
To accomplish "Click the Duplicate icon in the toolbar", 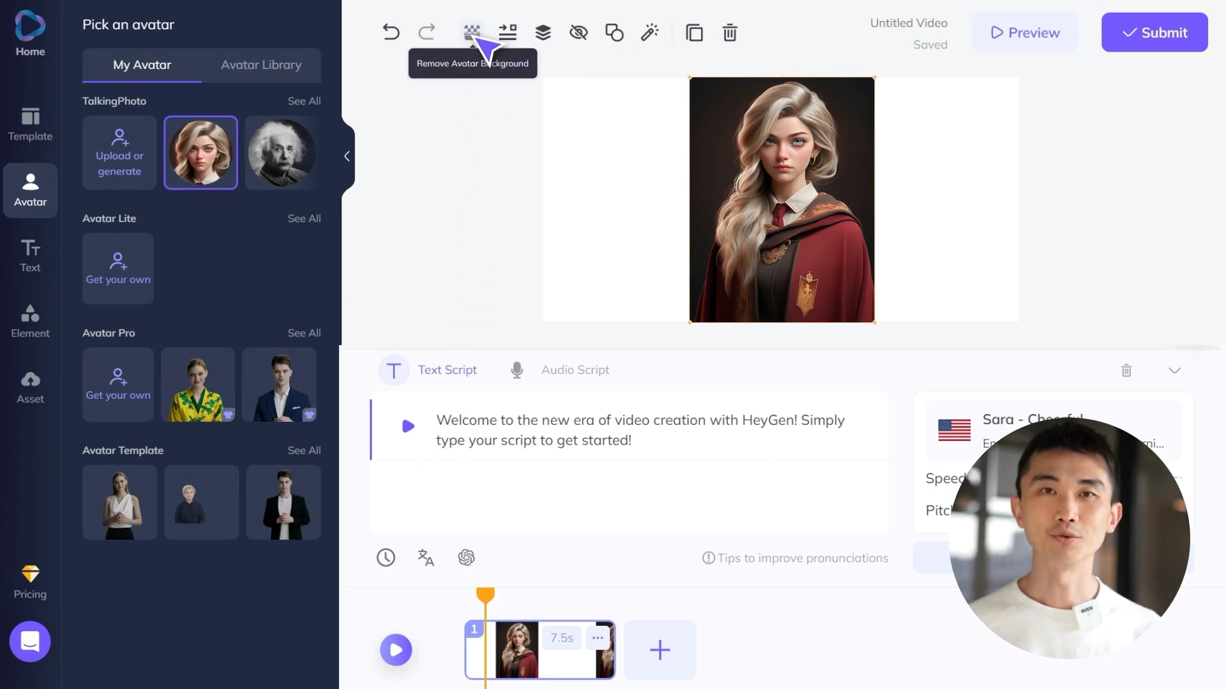I will [695, 32].
